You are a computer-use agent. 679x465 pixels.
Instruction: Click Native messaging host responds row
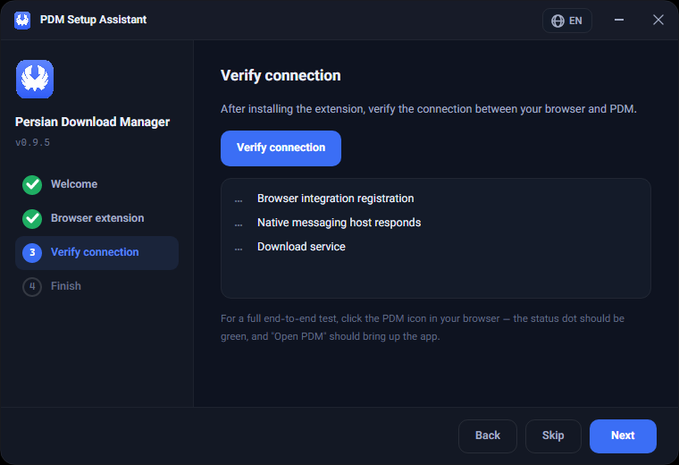pos(435,223)
